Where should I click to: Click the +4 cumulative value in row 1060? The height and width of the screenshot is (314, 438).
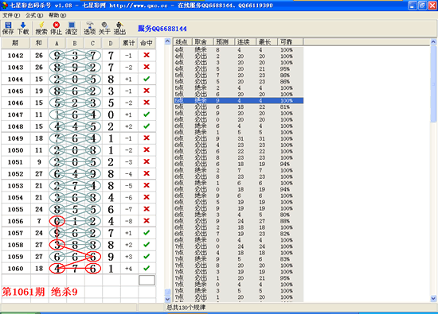point(128,269)
